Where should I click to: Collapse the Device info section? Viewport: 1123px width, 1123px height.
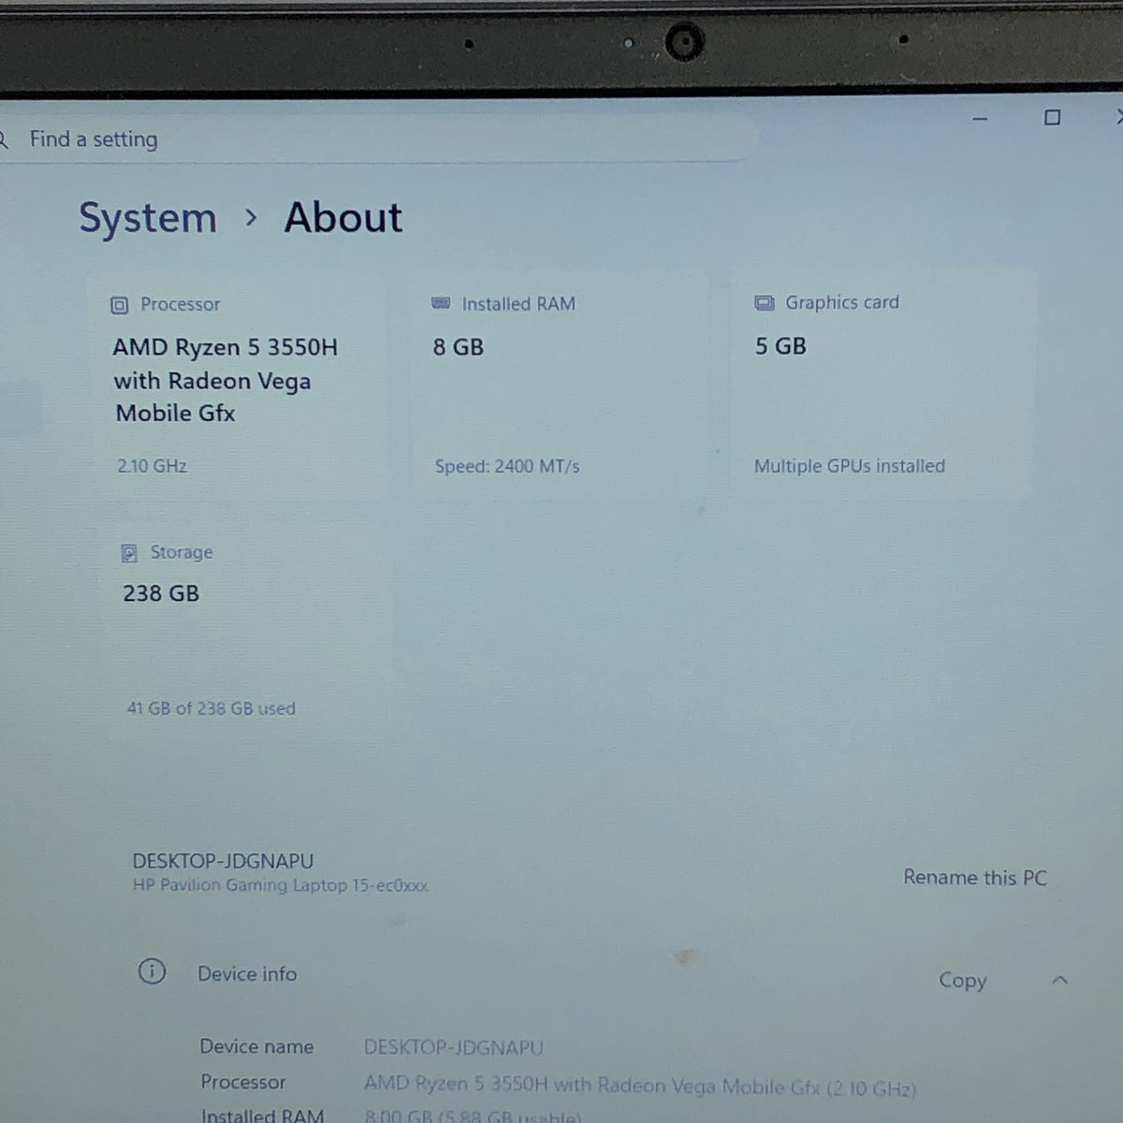[x=1059, y=980]
